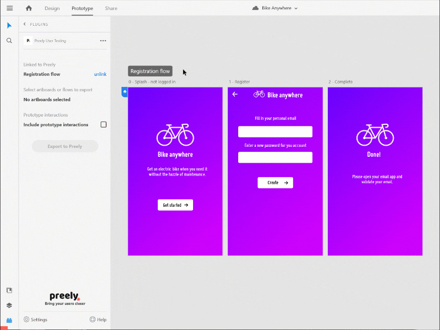Open Preely Help

pyautogui.click(x=98, y=320)
